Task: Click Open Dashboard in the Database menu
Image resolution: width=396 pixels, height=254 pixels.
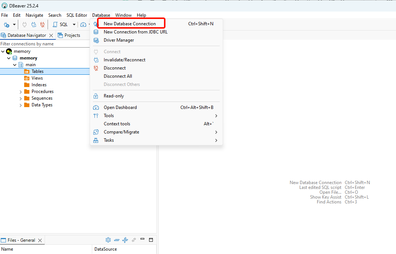Action: pos(120,107)
